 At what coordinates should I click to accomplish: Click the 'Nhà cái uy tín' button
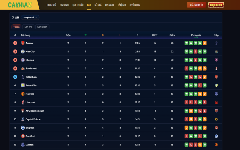pyautogui.click(x=196, y=5)
